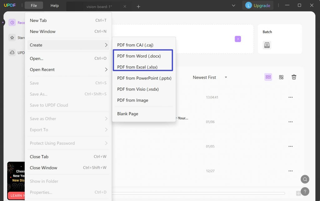Click the help question mark icon
Viewport: 320px width, 201px height.
[x=305, y=192]
